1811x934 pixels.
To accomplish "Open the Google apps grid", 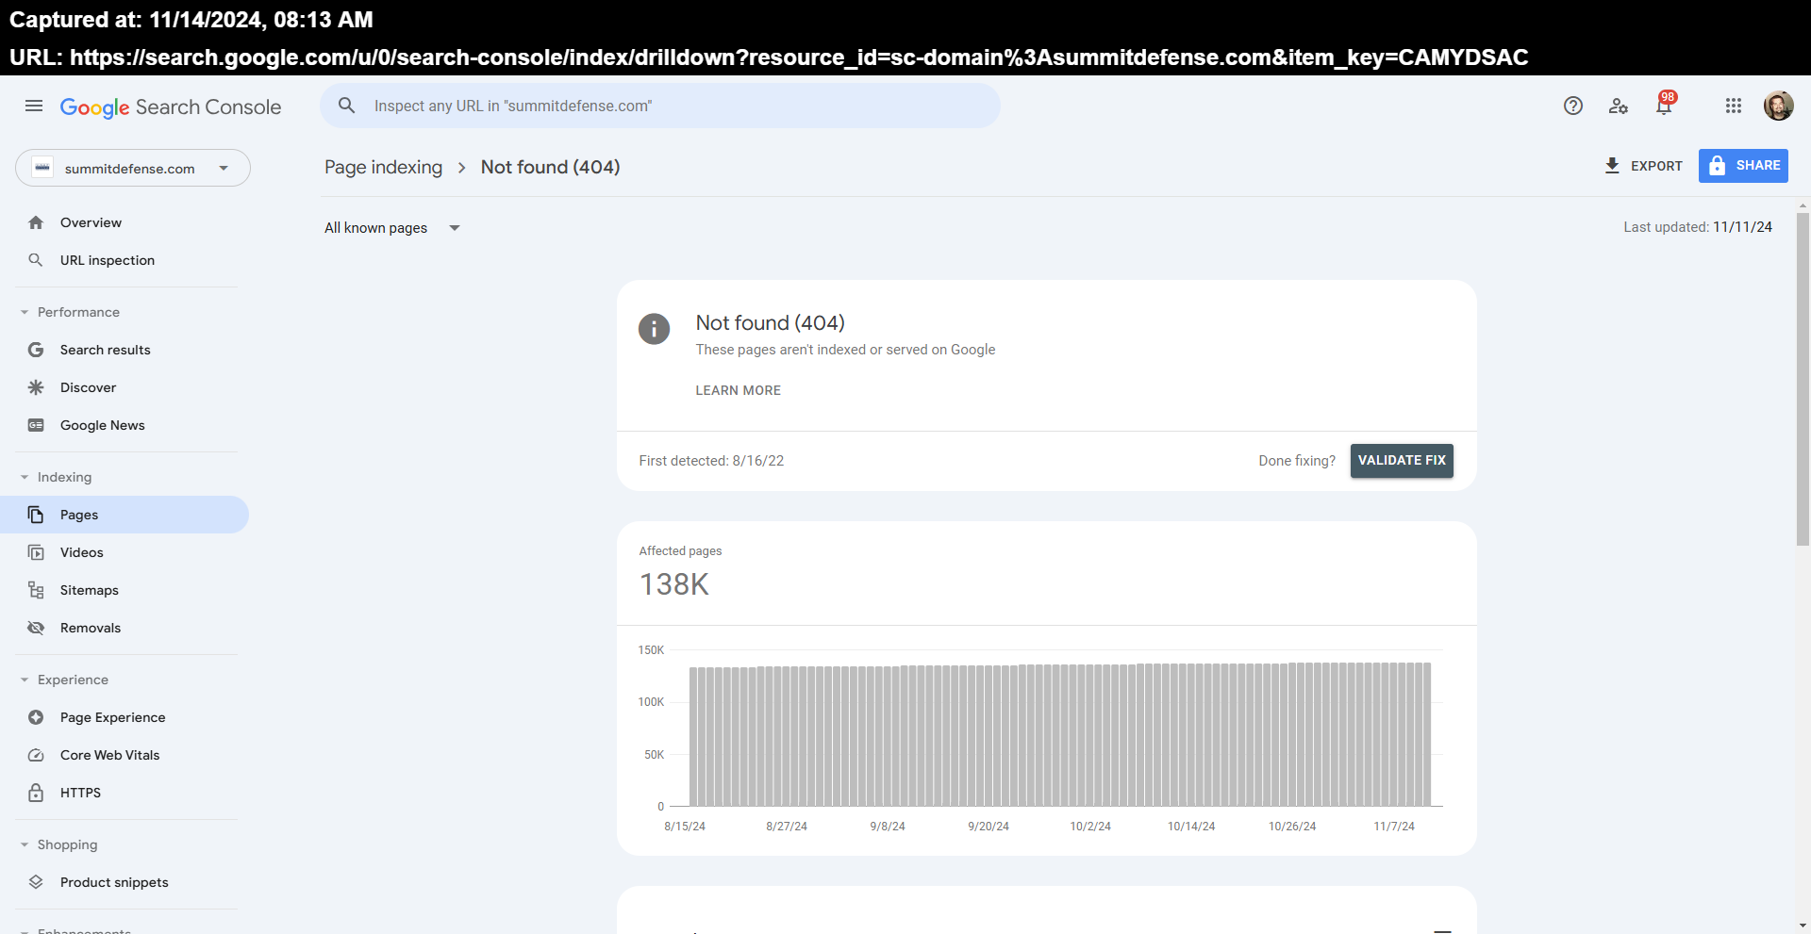I will pyautogui.click(x=1734, y=106).
